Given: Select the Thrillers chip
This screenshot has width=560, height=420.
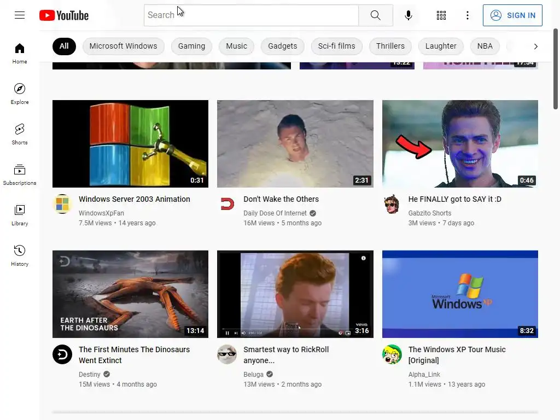Looking at the screenshot, I should tap(390, 46).
